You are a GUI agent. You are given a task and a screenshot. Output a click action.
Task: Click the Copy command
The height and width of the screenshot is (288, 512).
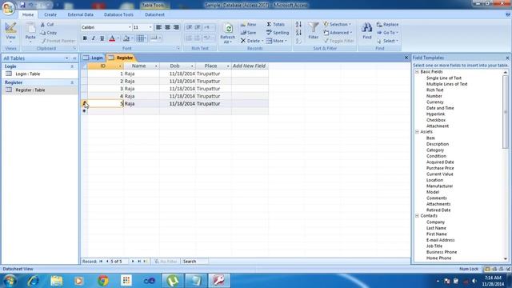48,33
